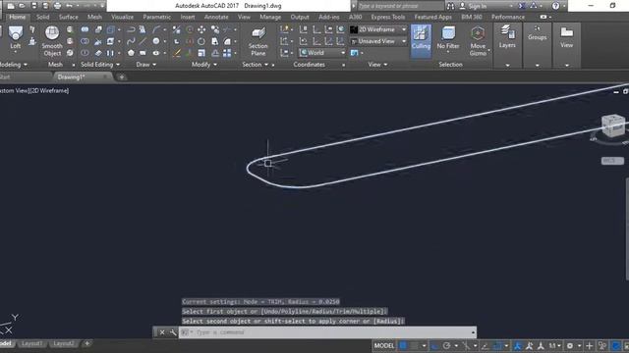Toggle object snap tracking in status bar
Screen dimensions: 629x353
tap(485, 346)
